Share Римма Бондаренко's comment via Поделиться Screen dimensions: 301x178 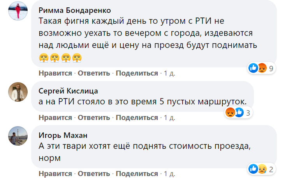tap(137, 73)
